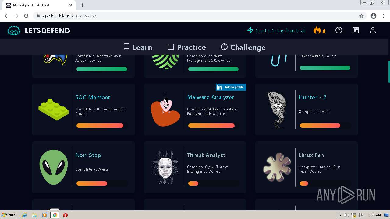
Task: Open Internet Explorer from taskbar
Action: point(24,215)
